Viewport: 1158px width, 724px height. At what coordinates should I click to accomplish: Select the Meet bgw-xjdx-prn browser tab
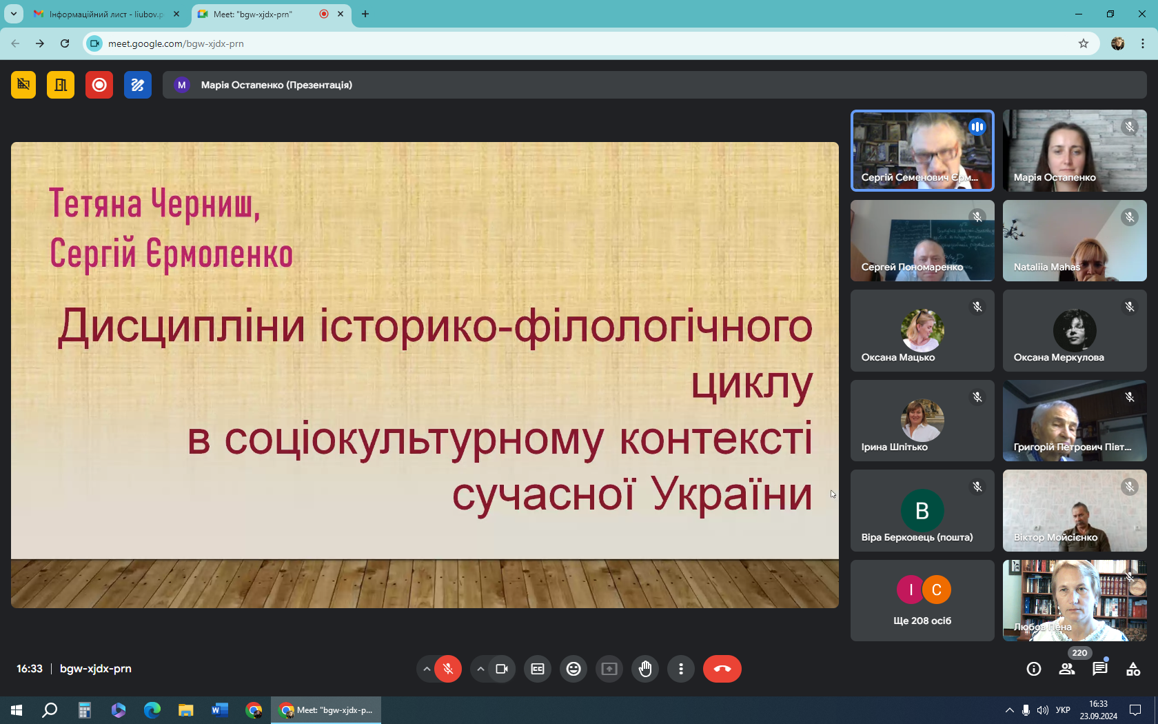tap(262, 14)
